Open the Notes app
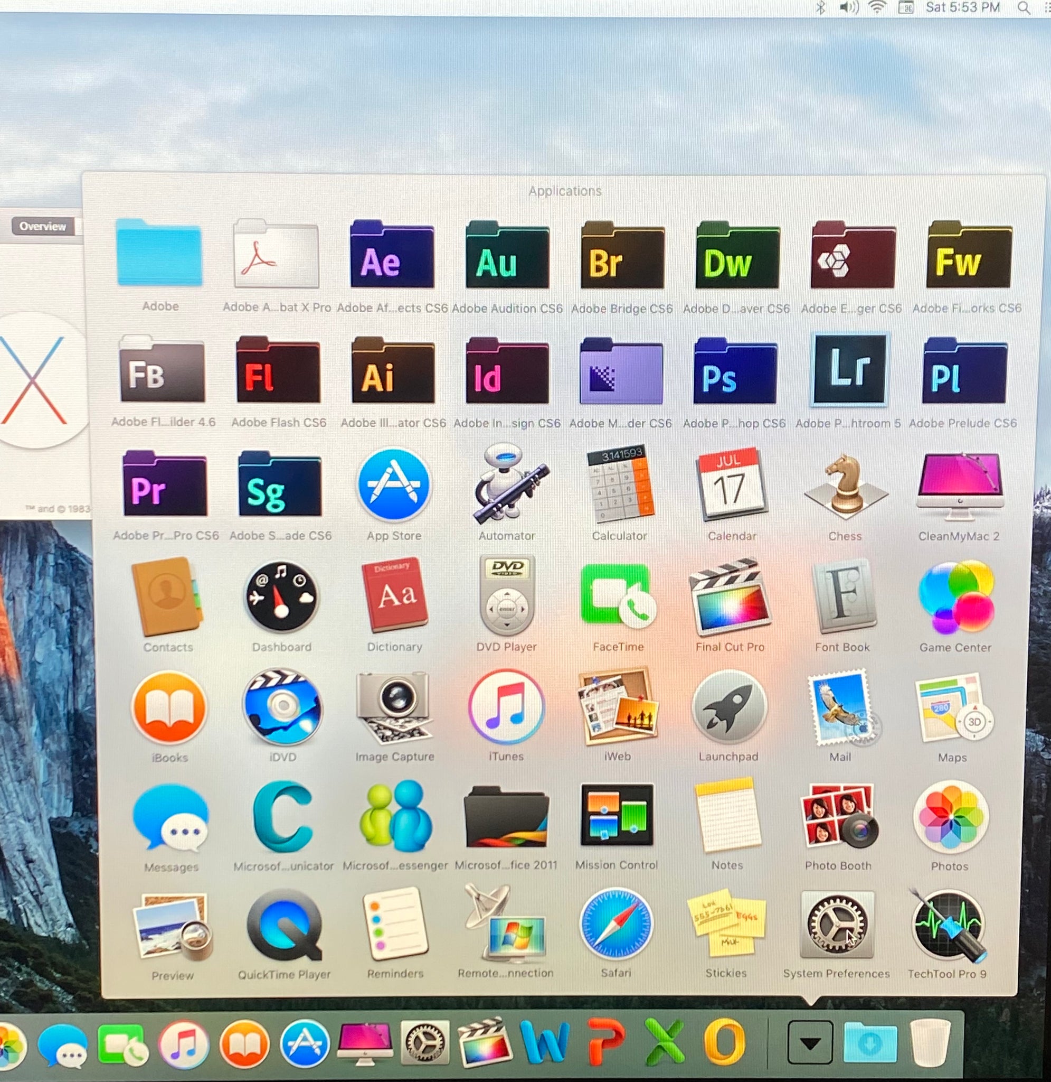 tap(728, 816)
